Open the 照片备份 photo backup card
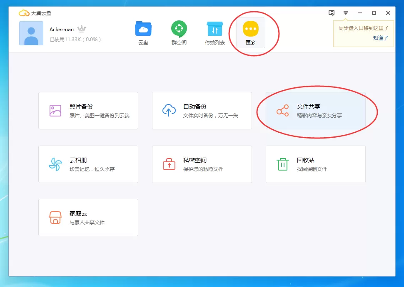 (88, 111)
